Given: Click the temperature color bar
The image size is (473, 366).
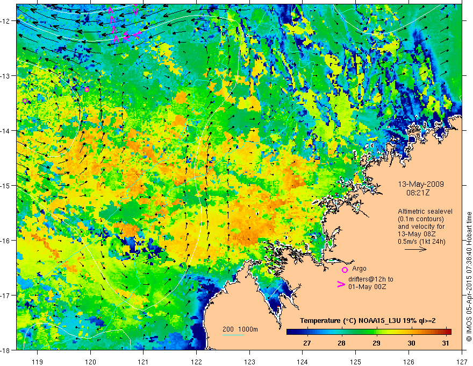Looking at the screenshot, I should pyautogui.click(x=369, y=332).
